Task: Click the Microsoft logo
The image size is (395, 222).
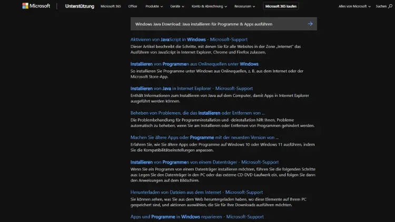Action: point(36,6)
